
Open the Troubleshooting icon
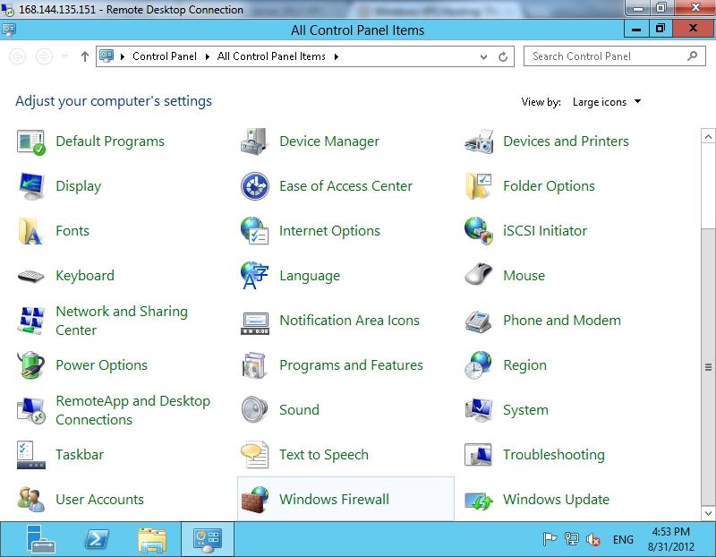pyautogui.click(x=479, y=455)
